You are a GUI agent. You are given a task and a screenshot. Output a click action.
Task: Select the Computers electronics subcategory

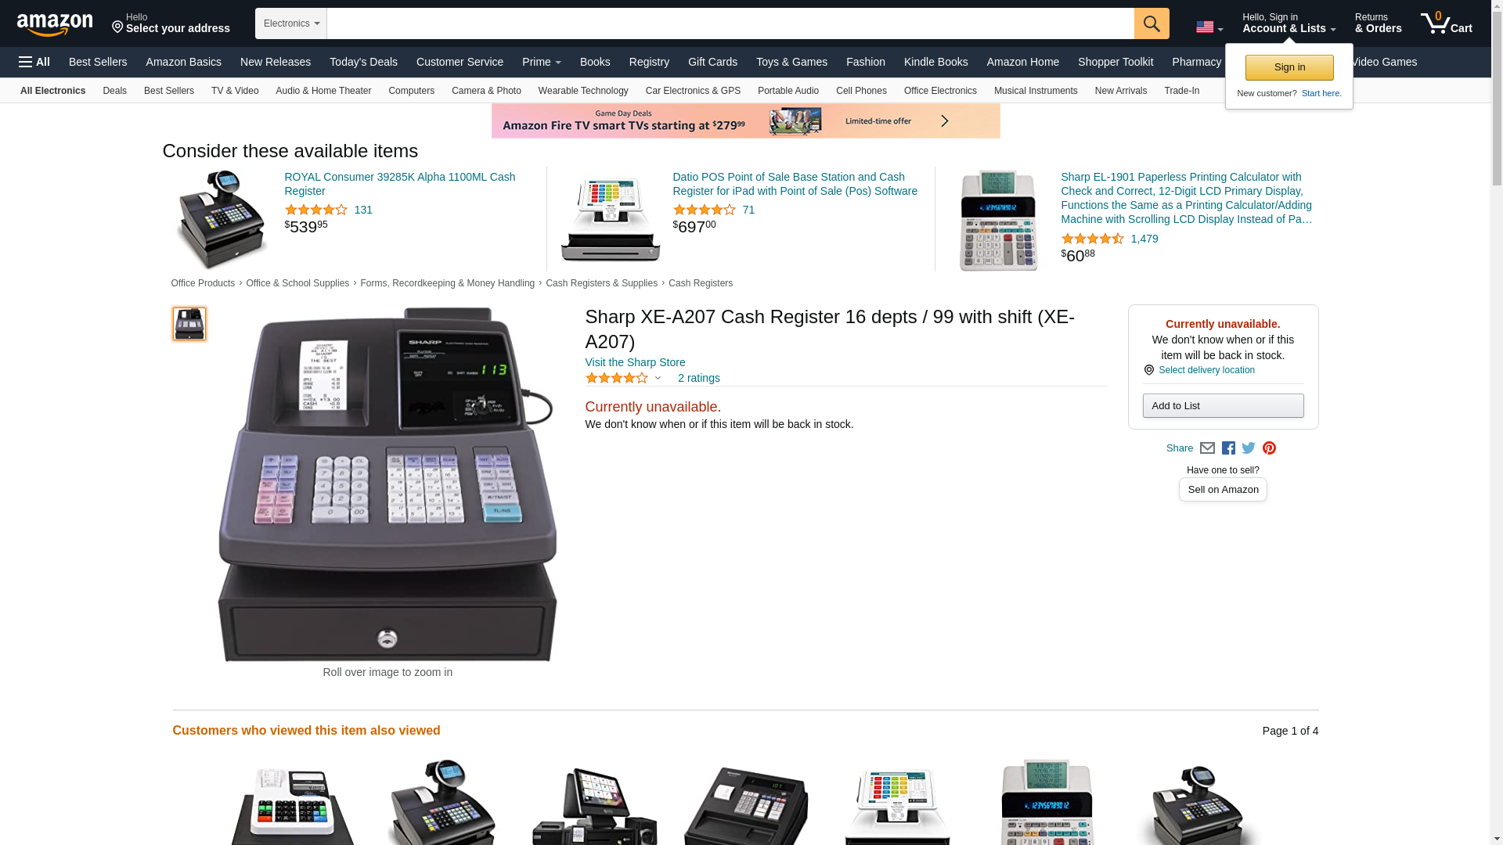[411, 91]
